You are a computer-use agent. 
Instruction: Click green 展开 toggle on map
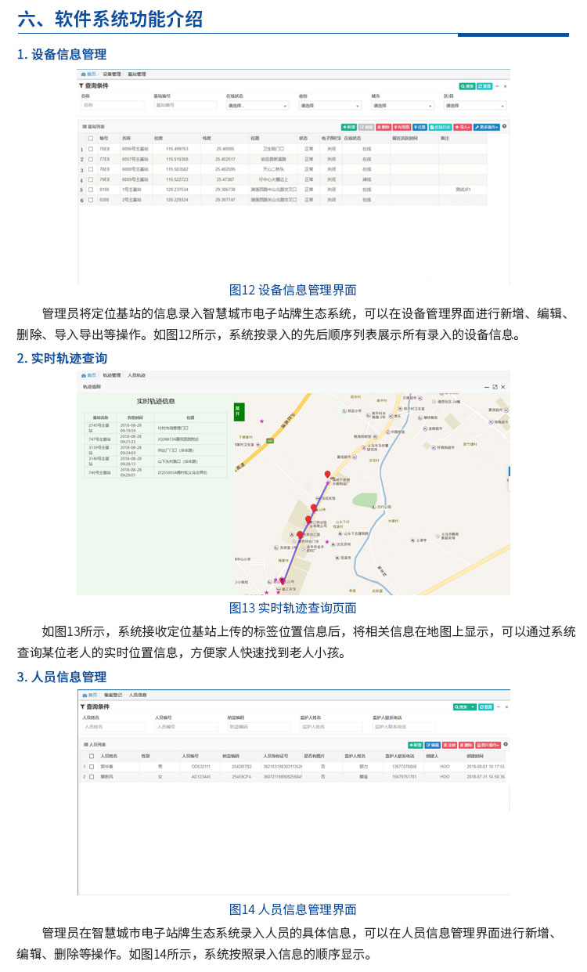(x=239, y=410)
